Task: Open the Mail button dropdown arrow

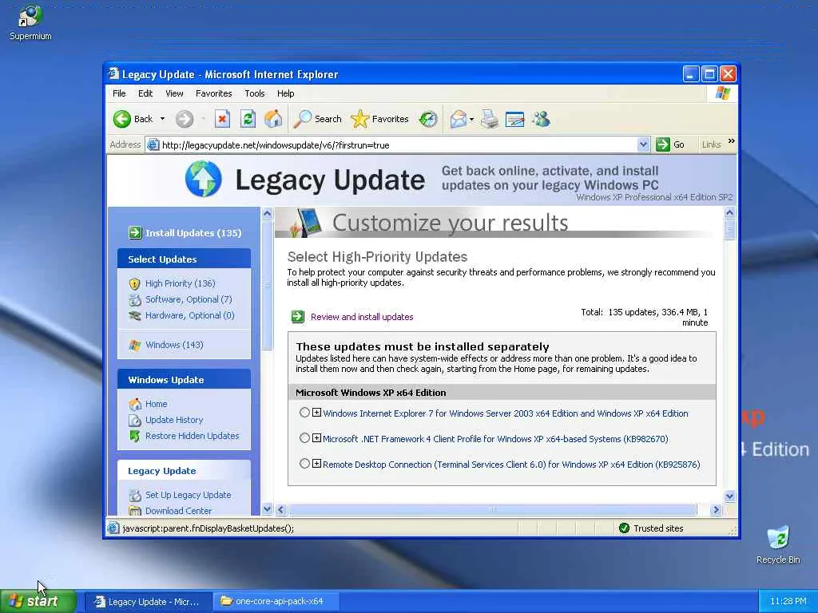Action: pos(471,120)
